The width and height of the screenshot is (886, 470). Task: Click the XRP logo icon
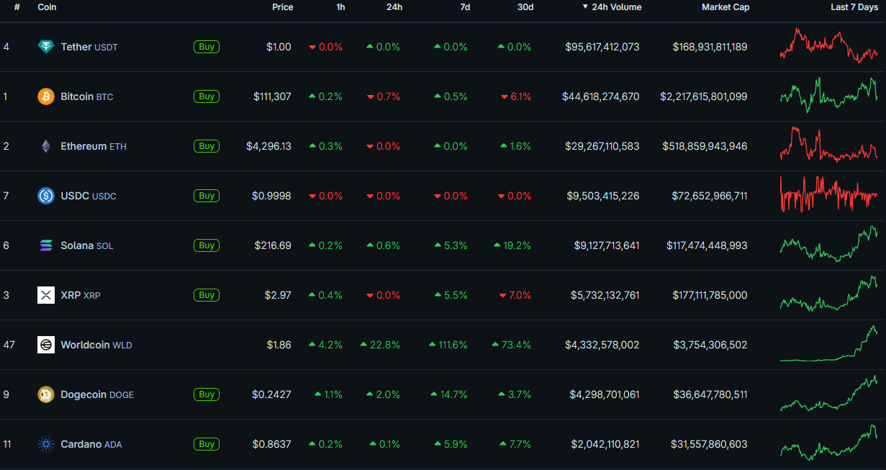click(x=46, y=295)
